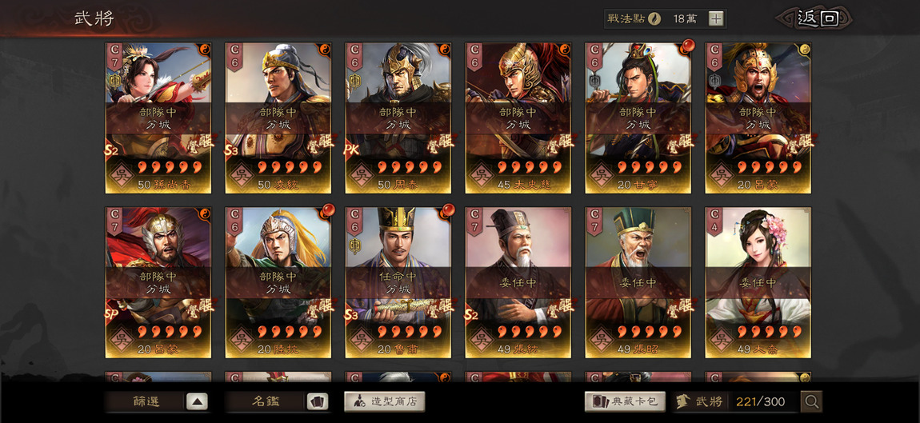Viewport: 920px width, 423px height.
Task: Click the plus icon beside 戰法點
Action: 716,18
